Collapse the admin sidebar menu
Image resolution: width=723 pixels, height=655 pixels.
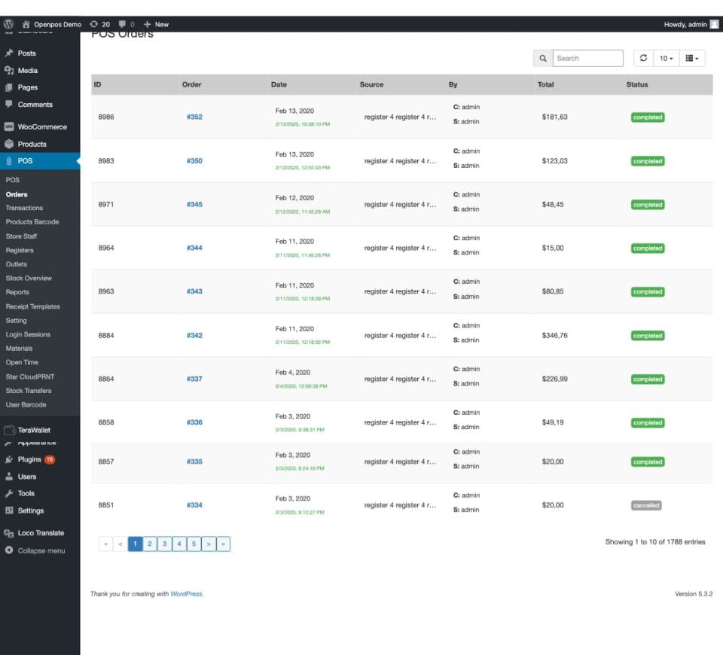(41, 551)
